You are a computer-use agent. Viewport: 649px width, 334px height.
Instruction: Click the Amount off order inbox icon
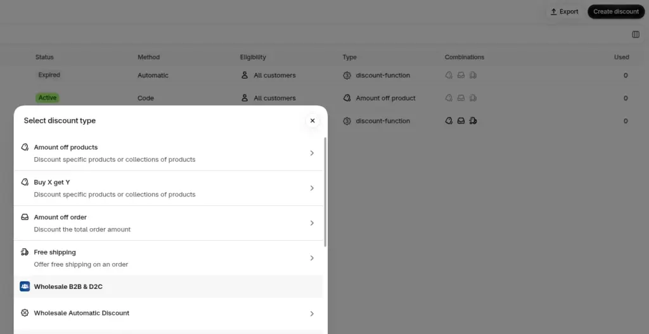25,217
